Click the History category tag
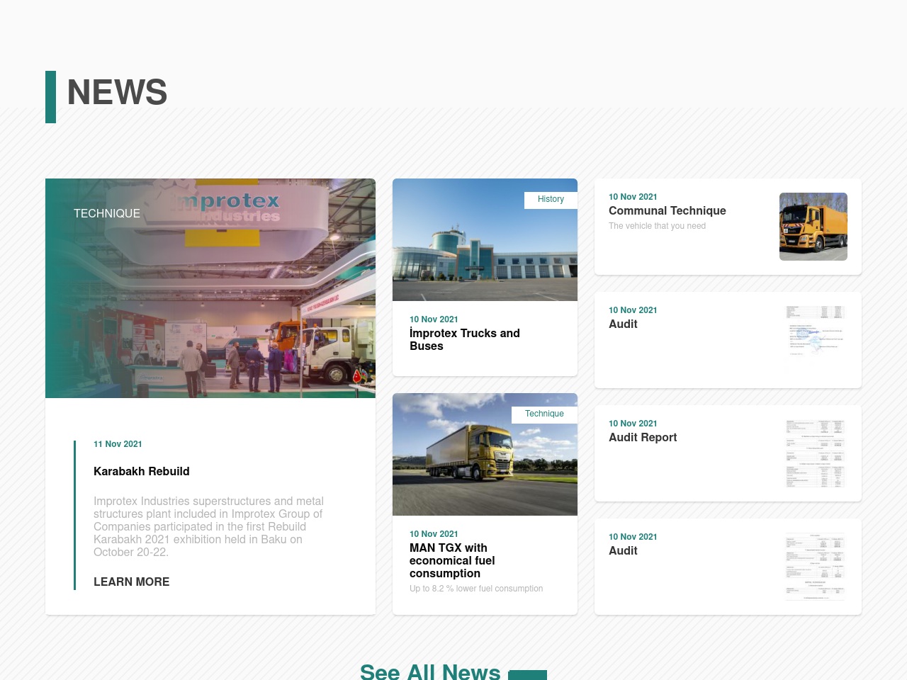This screenshot has width=907, height=680. pos(551,200)
